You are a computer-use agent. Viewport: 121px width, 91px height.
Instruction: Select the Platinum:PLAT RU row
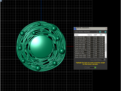pos(90,50)
